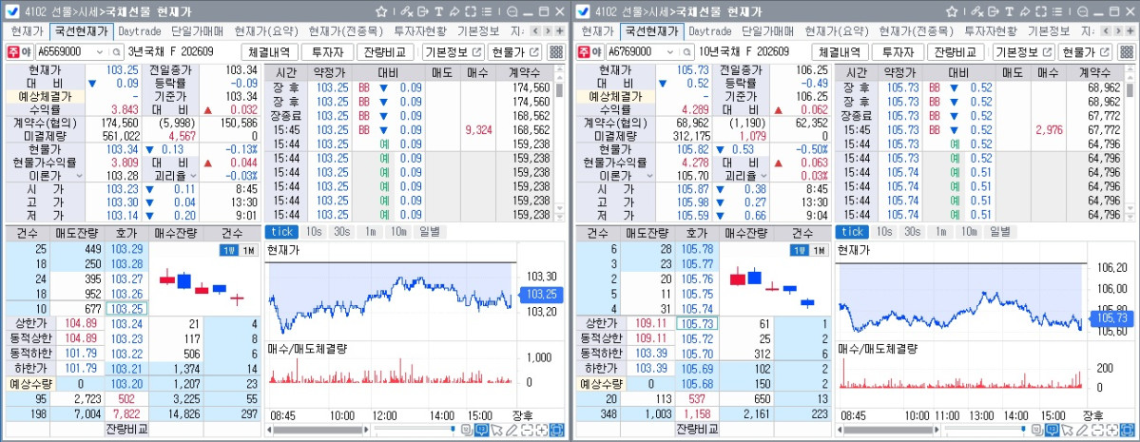Click 투자자 button in left window

(x=327, y=52)
